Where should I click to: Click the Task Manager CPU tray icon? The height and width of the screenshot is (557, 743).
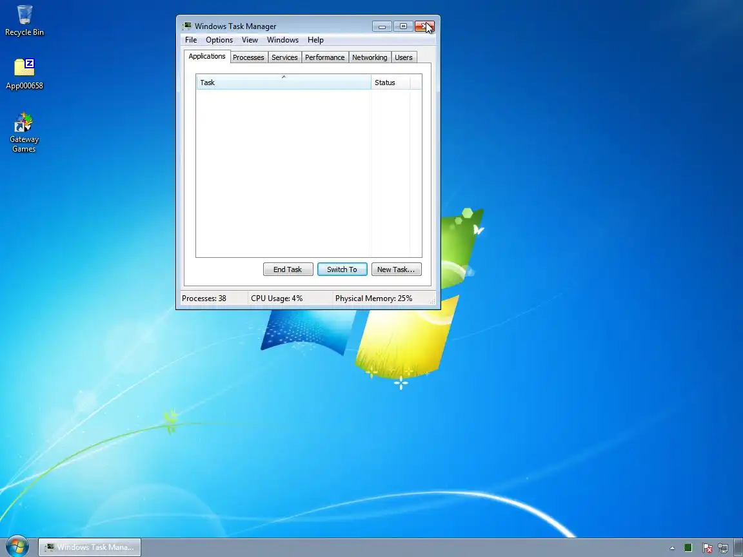[x=688, y=547]
